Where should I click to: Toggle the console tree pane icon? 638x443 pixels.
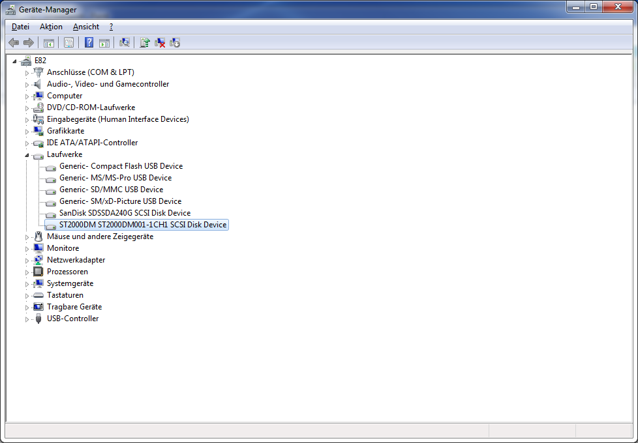(x=49, y=43)
